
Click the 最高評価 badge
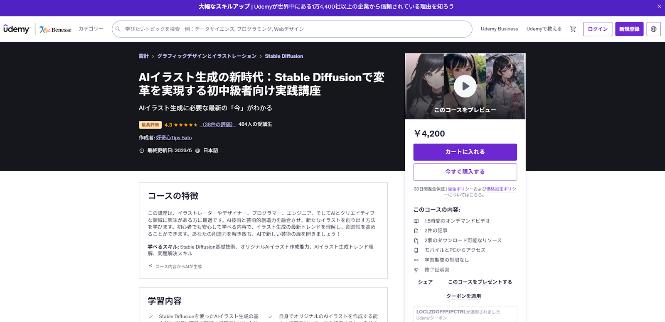(x=150, y=124)
